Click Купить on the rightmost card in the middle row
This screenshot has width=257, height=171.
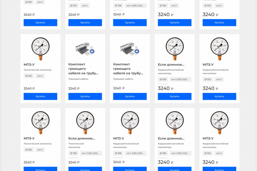(219, 97)
